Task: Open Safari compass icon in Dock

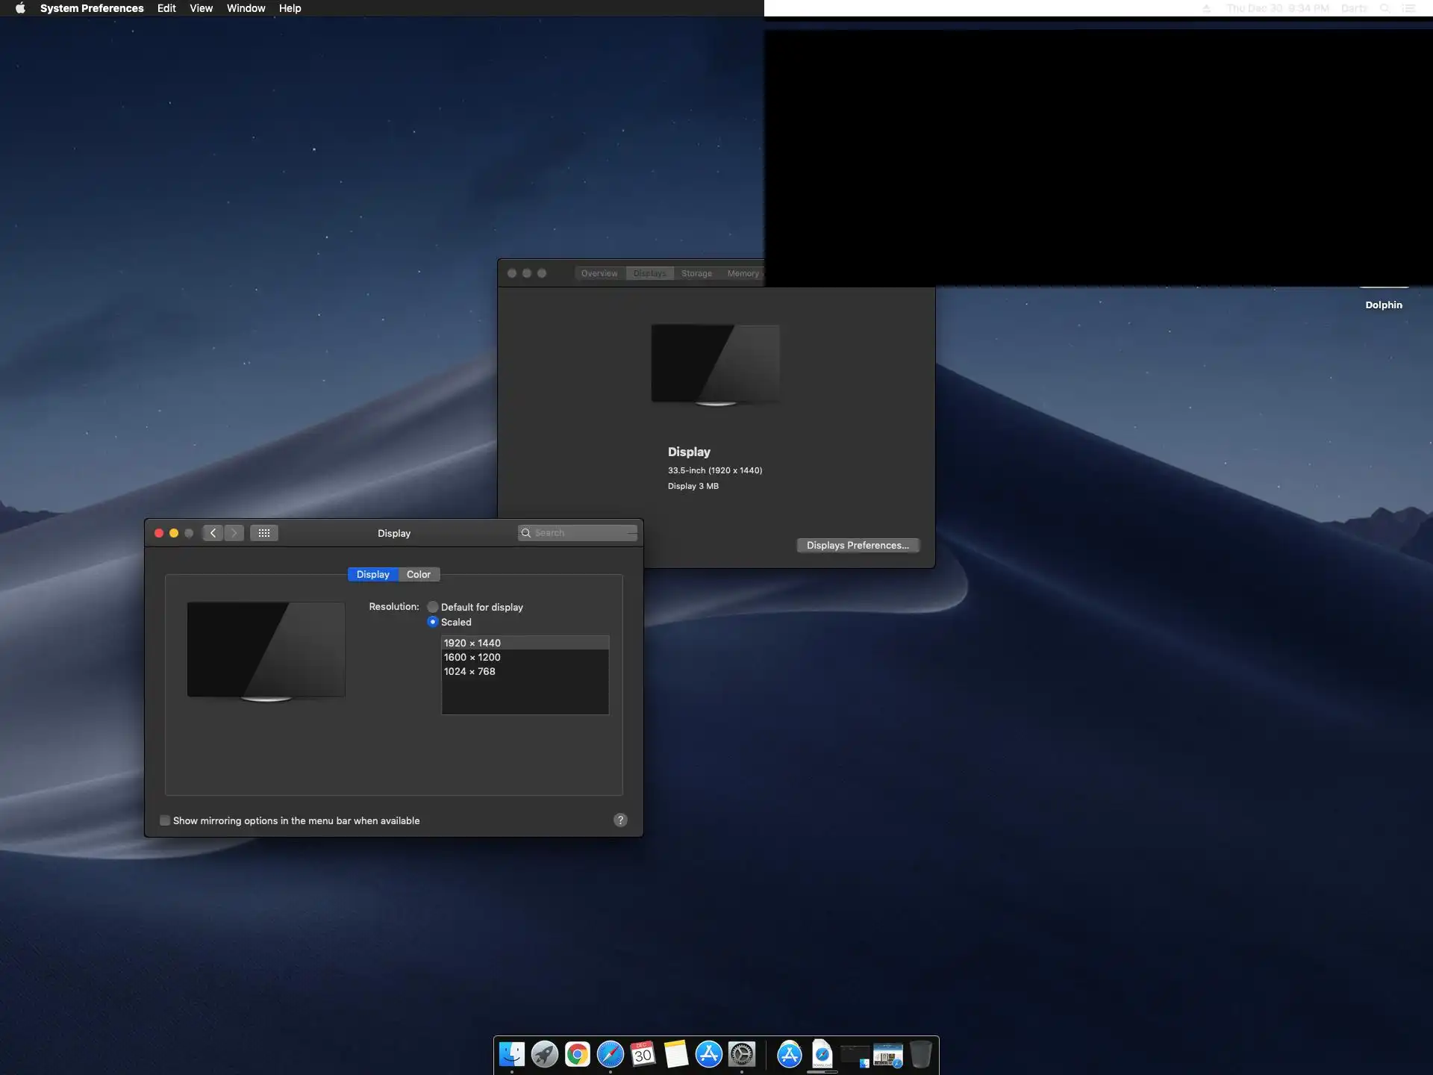Action: [610, 1054]
